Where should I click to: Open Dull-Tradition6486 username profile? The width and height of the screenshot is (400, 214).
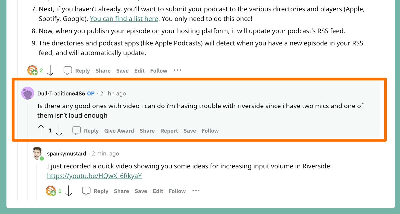pyautogui.click(x=61, y=93)
